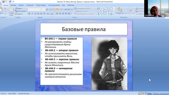Open the Aa change case menu
This screenshot has height=95, width=169.
pyautogui.click(x=48, y=14)
